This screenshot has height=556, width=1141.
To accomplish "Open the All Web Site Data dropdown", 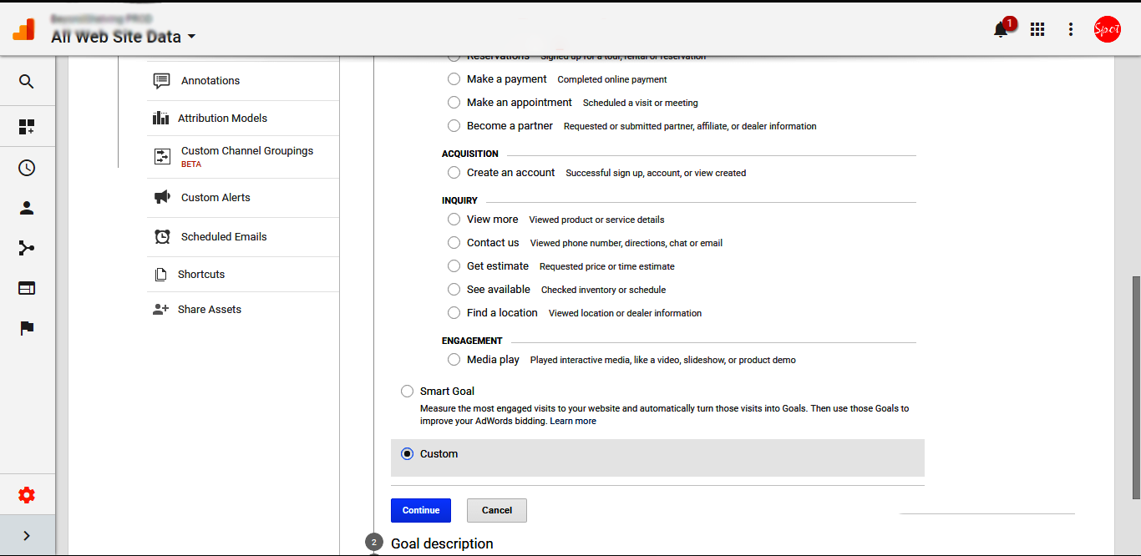I will pos(124,37).
